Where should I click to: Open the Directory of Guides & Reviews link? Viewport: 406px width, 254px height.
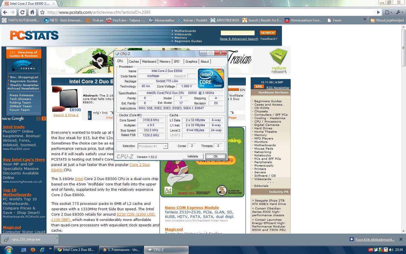point(23,54)
